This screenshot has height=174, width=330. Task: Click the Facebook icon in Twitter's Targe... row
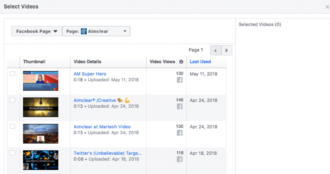point(180,159)
